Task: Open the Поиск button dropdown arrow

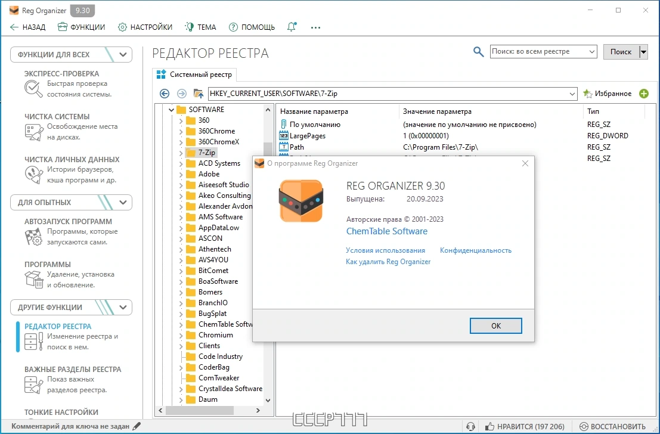Action: [x=643, y=52]
